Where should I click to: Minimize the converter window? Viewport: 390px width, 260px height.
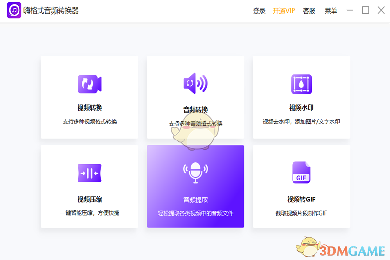(350, 10)
